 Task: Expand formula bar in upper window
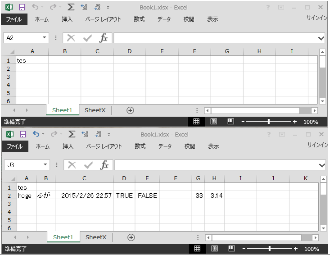[321, 38]
